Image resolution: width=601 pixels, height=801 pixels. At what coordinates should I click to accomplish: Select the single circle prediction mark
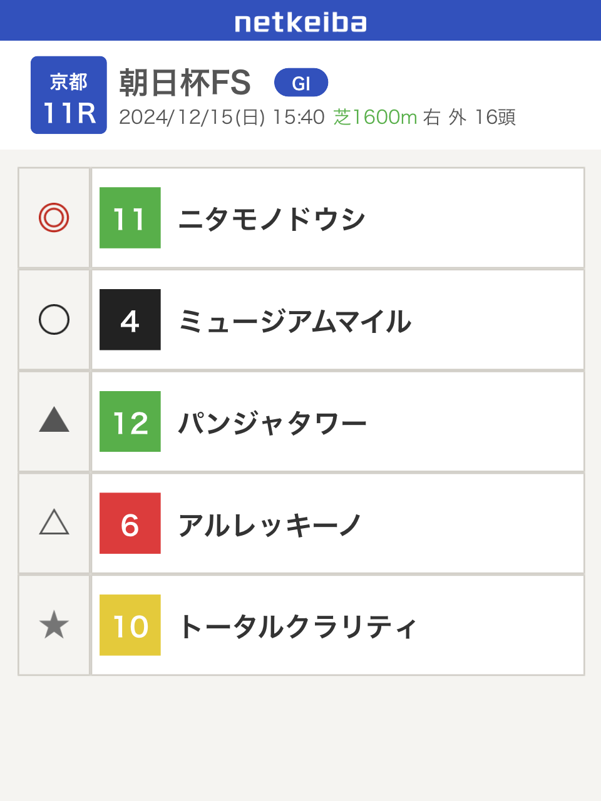pyautogui.click(x=54, y=320)
